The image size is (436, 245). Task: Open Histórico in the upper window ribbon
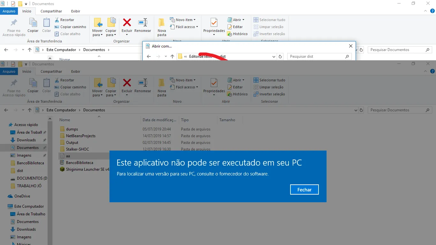coord(237,34)
